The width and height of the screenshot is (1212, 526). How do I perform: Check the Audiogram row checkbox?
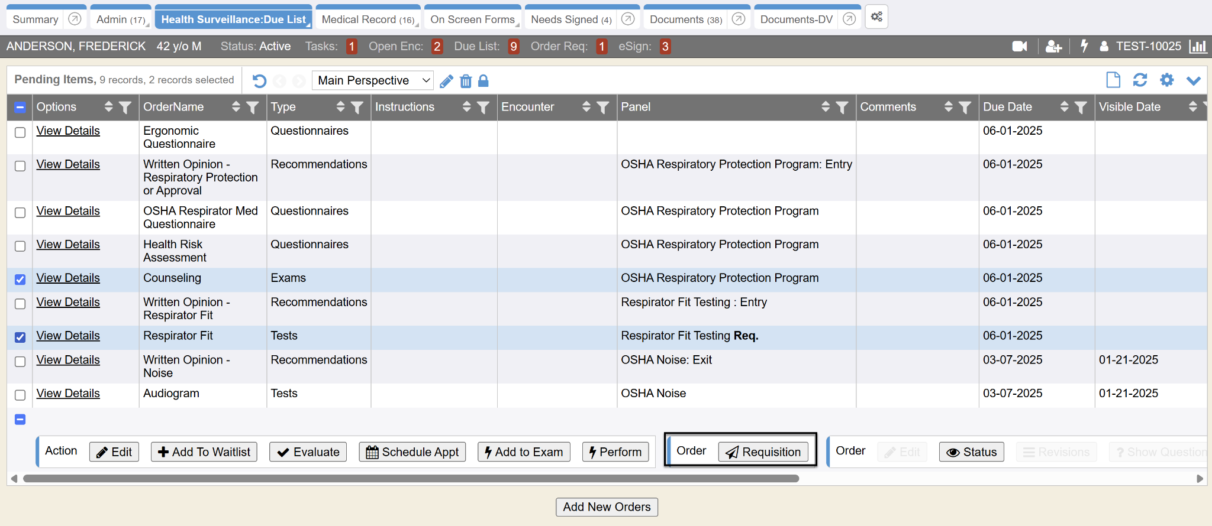(20, 395)
